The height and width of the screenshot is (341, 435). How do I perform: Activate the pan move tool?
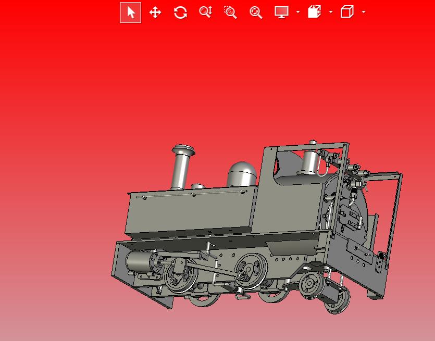155,12
